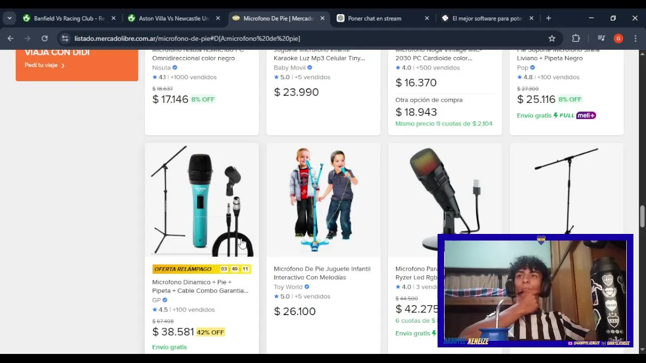646x363 pixels.
Task: Click the scrollbar up arrow
Action: [x=642, y=53]
